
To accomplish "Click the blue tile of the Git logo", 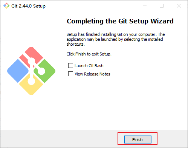I will 18,71.
